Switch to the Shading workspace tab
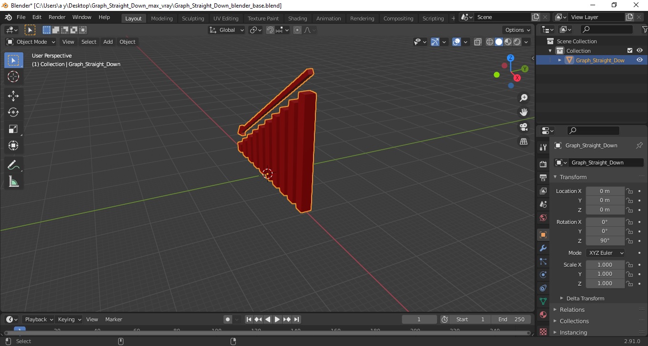Screen dimensions: 648x346 point(297,19)
